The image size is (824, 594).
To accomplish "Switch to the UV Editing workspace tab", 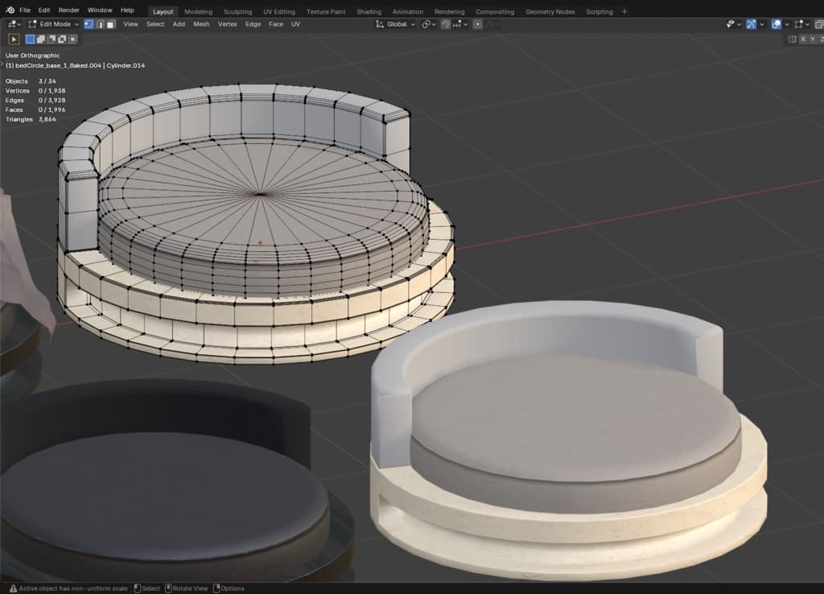I will coord(278,11).
